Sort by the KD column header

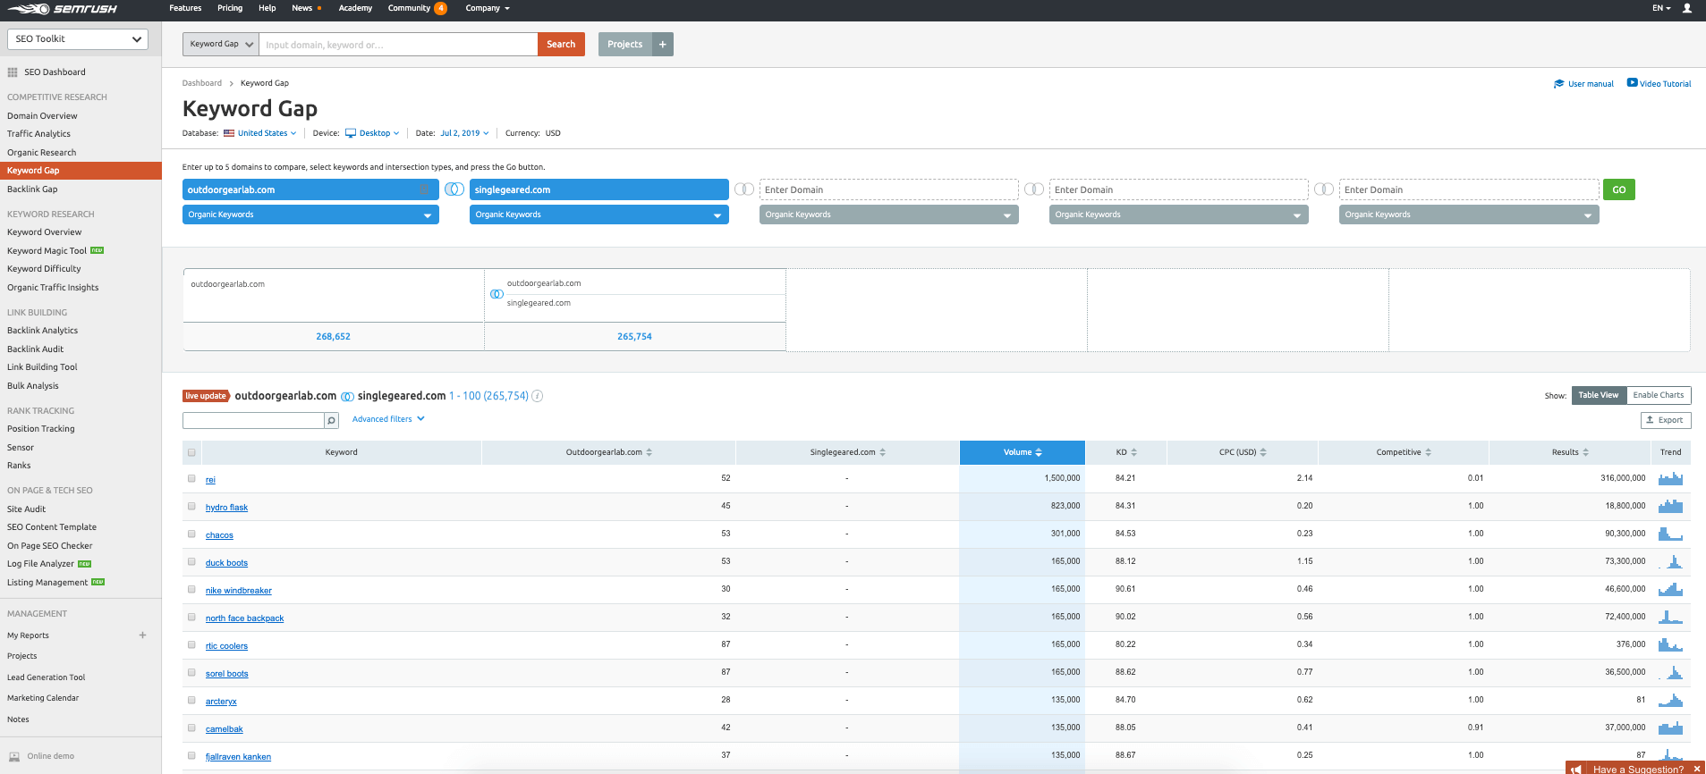[1126, 452]
